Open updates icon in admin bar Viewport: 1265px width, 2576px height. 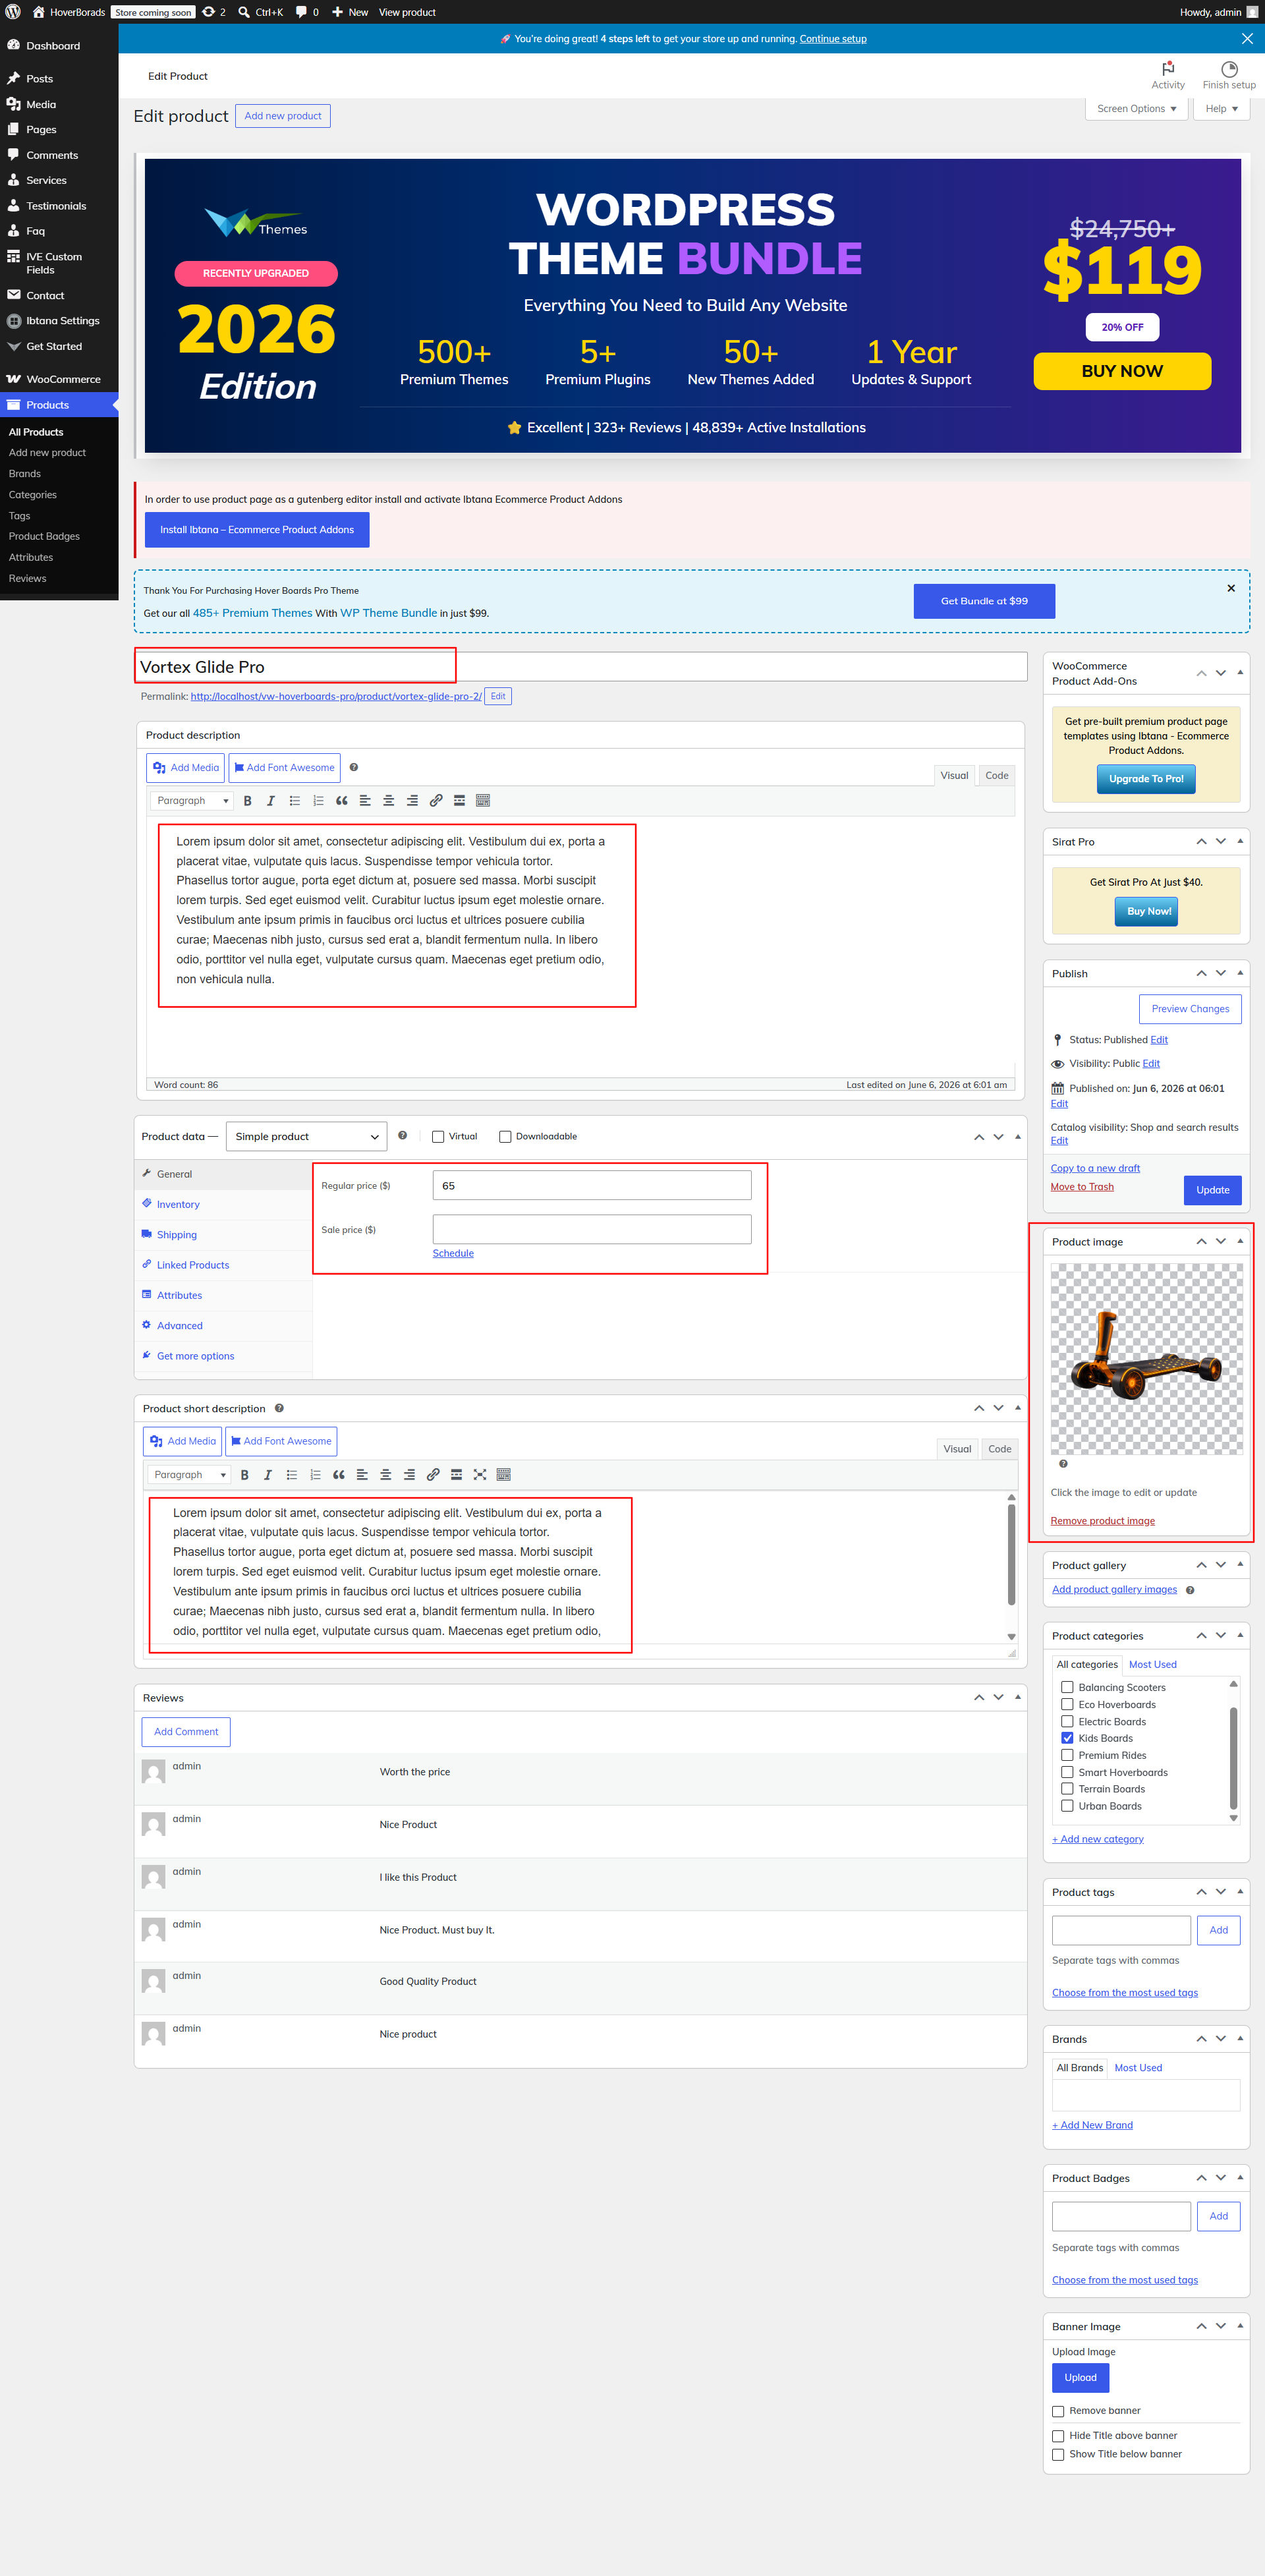[214, 12]
